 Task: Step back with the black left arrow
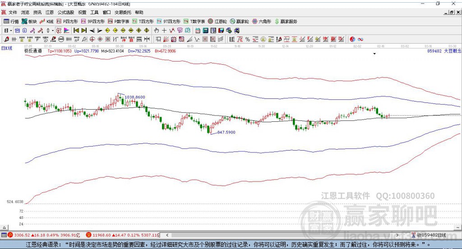92,31
